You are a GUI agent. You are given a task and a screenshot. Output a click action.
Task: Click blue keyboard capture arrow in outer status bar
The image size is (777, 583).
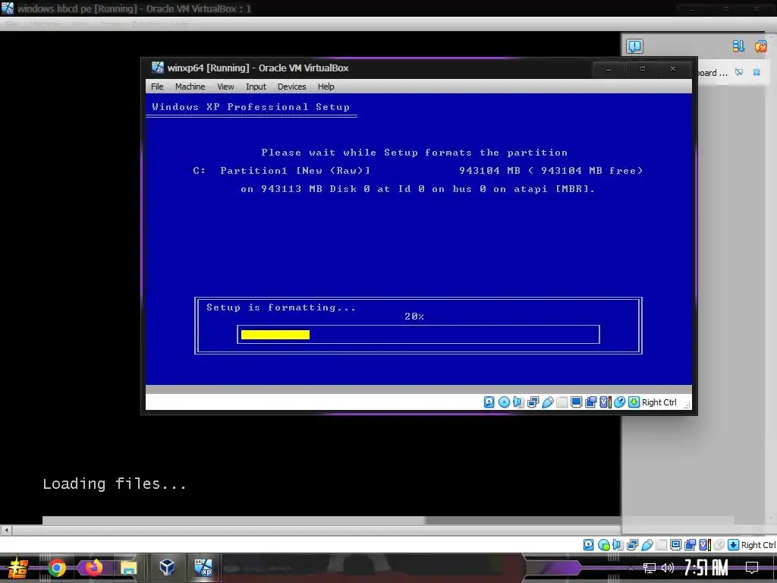coord(734,545)
